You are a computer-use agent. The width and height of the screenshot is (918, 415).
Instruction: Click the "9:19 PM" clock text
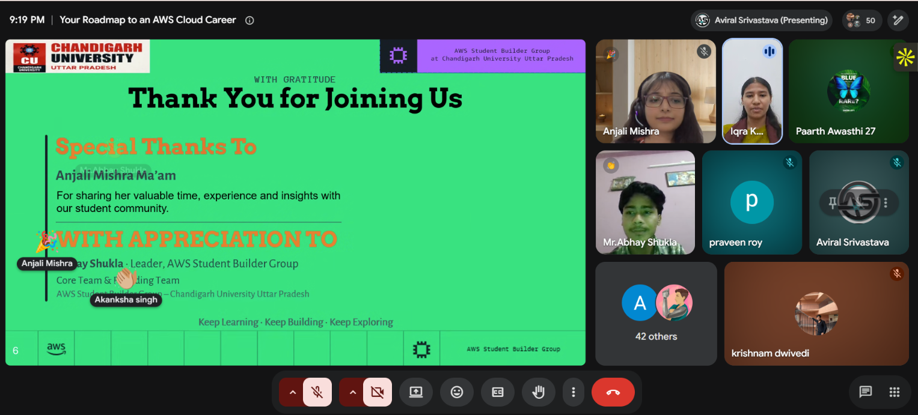27,20
